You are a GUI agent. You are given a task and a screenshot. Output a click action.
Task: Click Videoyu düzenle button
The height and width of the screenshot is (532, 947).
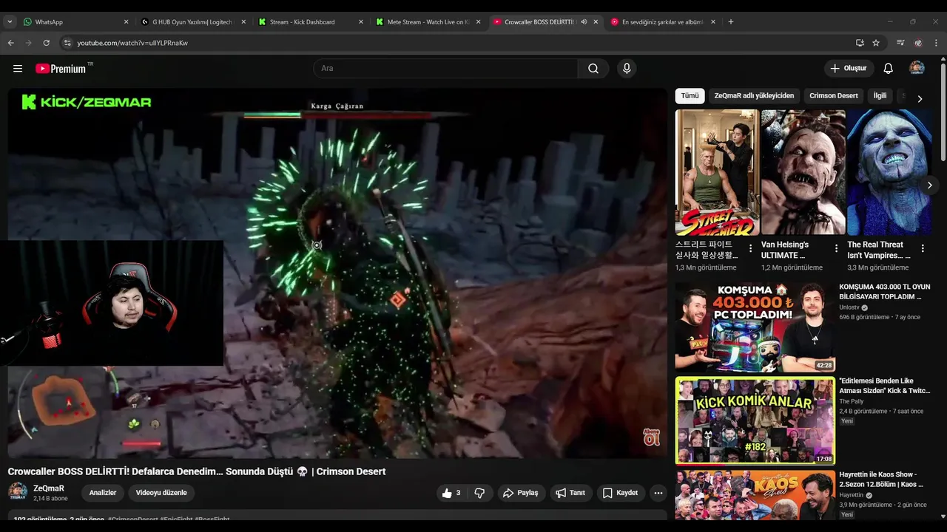tap(161, 493)
